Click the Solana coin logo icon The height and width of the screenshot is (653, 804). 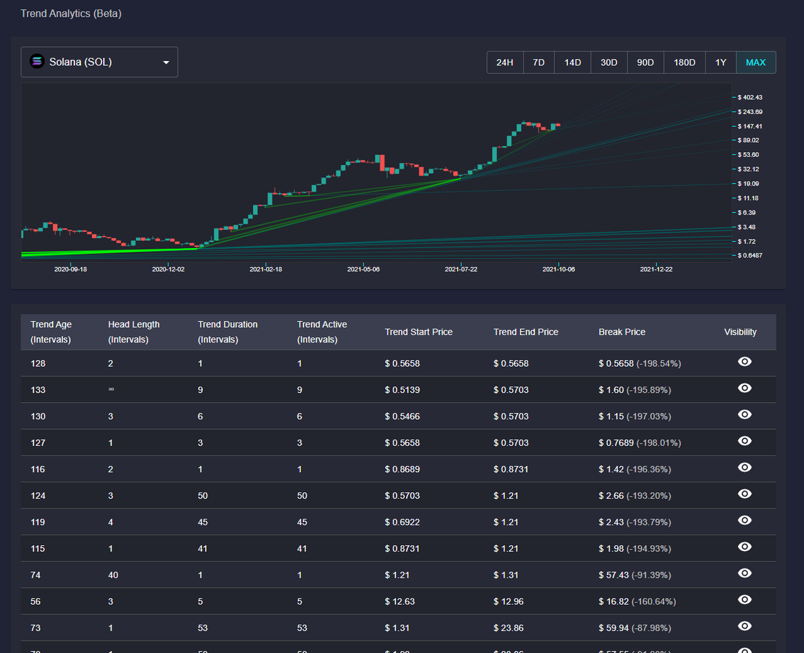[x=36, y=62]
